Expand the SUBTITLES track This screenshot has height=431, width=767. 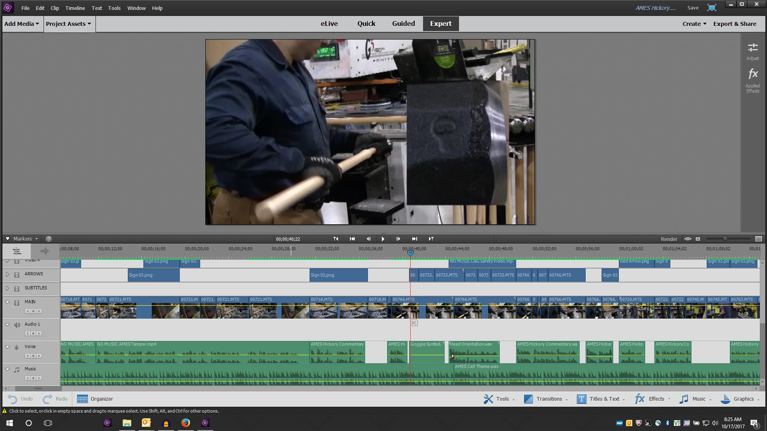click(x=7, y=288)
